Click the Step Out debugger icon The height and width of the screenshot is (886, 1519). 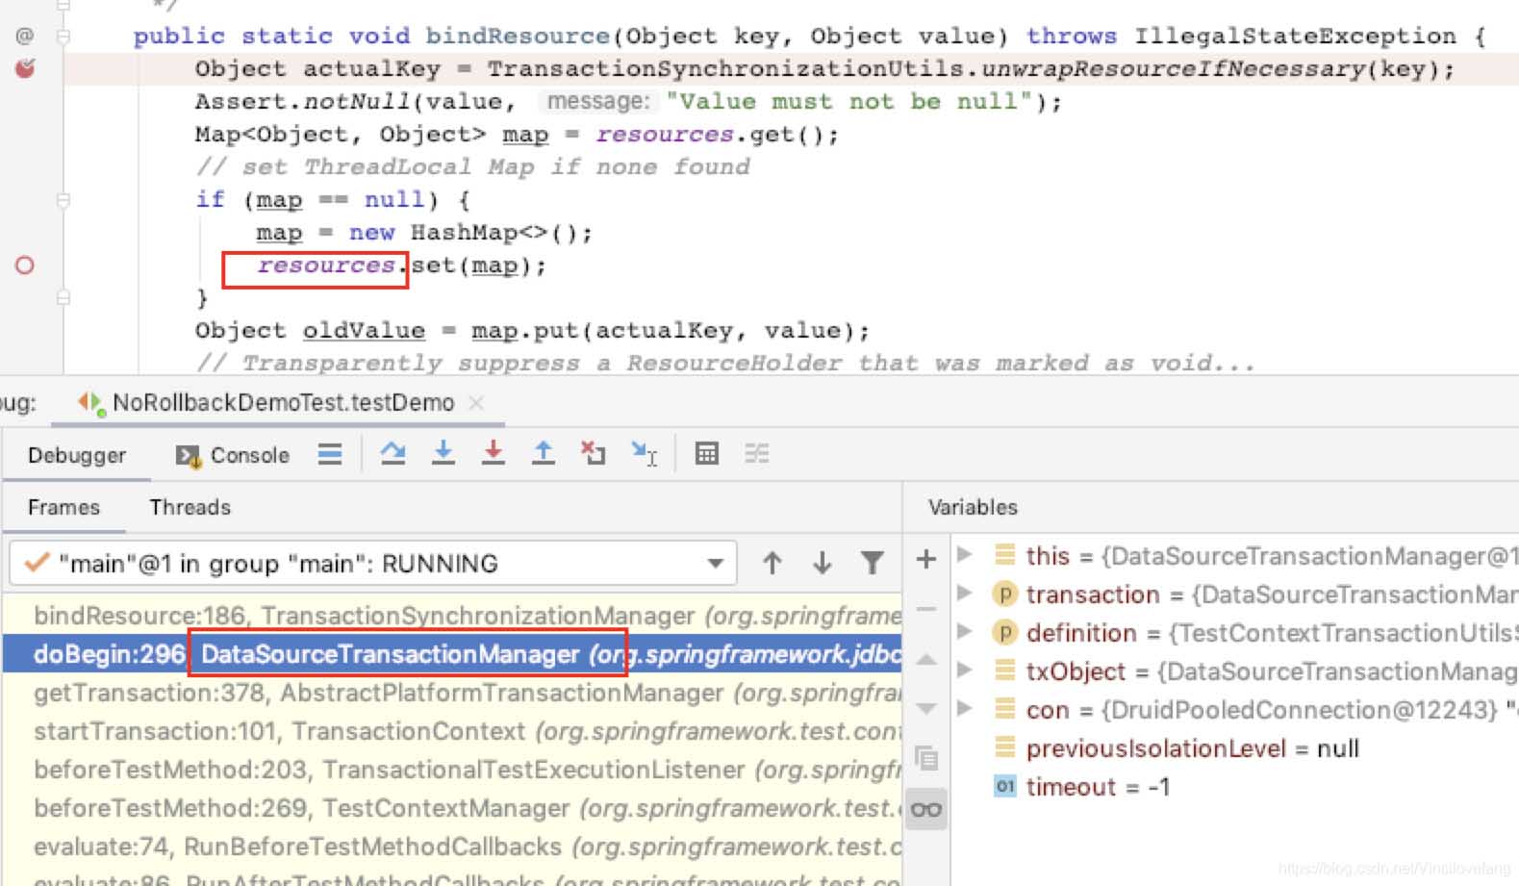(x=543, y=453)
